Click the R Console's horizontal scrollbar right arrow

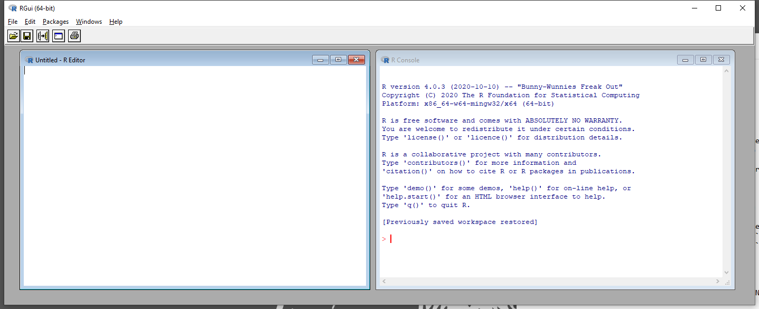point(718,282)
